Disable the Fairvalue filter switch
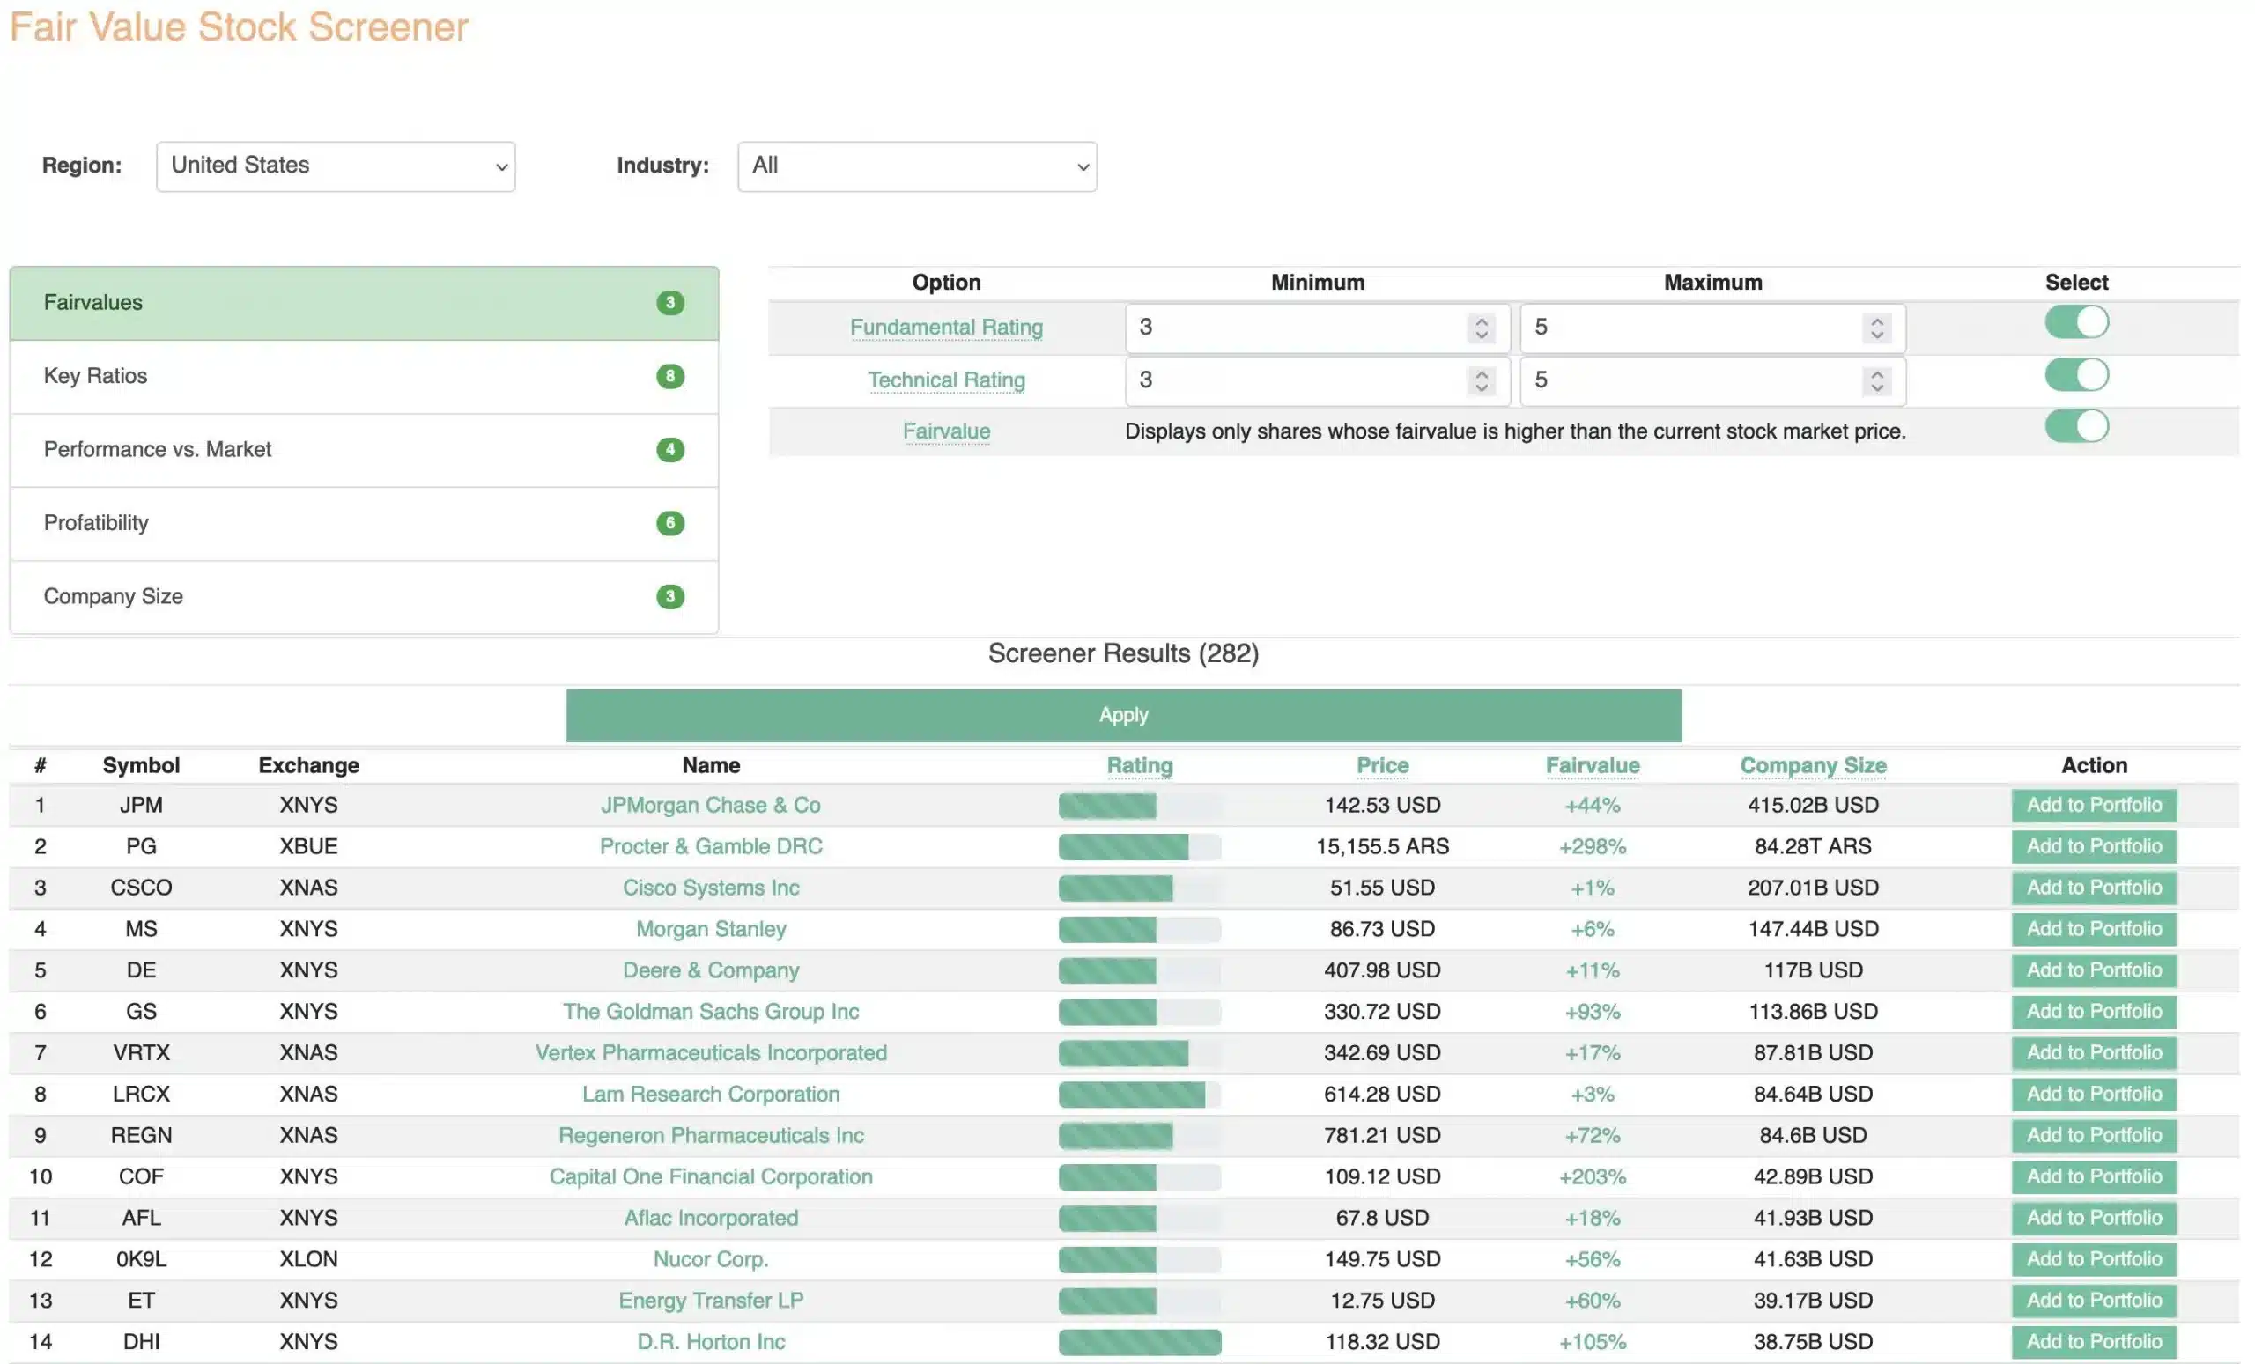Viewport: 2255px width, 1364px height. [x=2075, y=426]
